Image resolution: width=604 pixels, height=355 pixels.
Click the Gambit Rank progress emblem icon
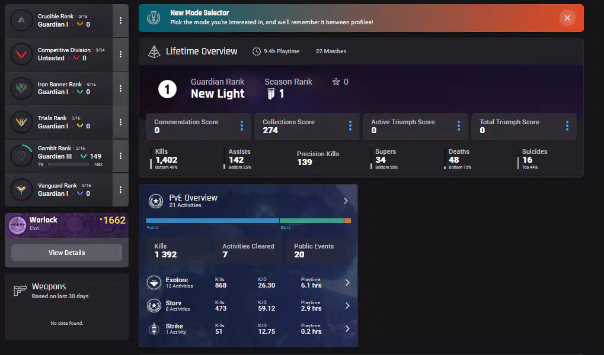pos(21,156)
